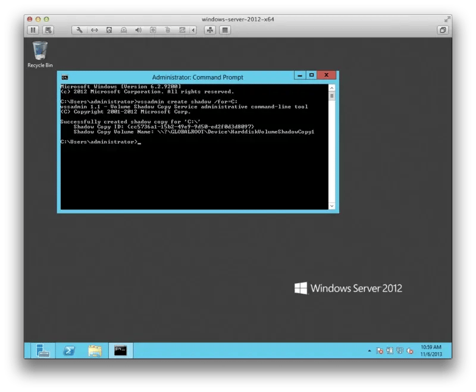
Task: Open File Explorer from taskbar
Action: point(95,350)
